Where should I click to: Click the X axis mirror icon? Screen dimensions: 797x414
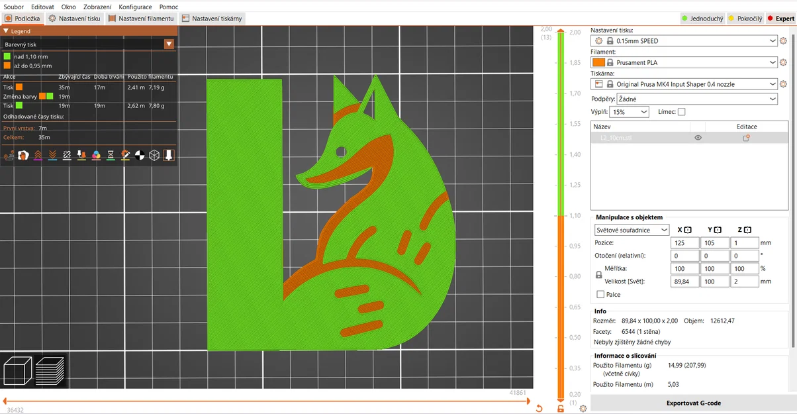687,230
